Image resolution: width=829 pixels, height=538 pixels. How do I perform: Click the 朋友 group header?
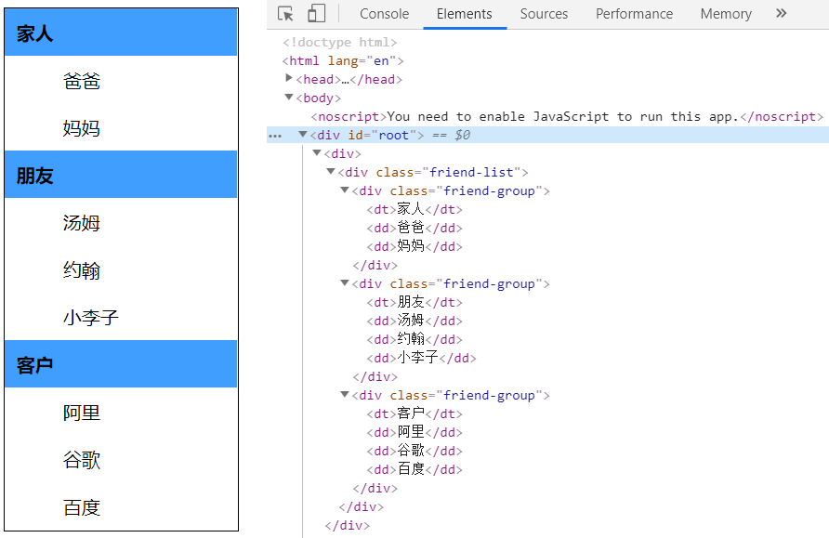(x=121, y=175)
